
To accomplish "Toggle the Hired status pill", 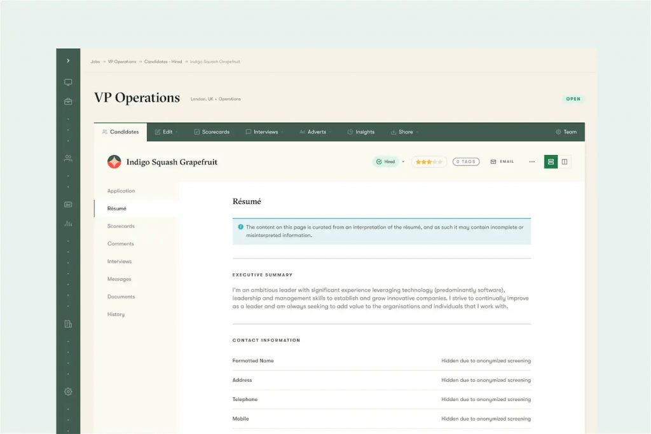I will tap(386, 161).
